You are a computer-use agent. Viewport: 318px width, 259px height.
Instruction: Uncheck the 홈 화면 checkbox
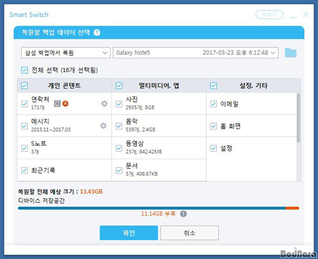[214, 126]
